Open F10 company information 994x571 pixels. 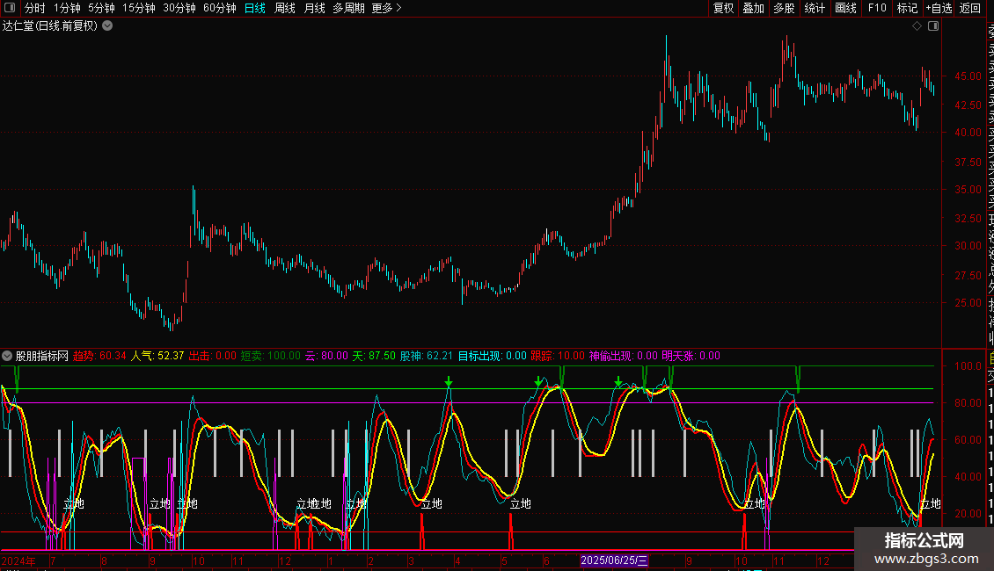coord(877,8)
